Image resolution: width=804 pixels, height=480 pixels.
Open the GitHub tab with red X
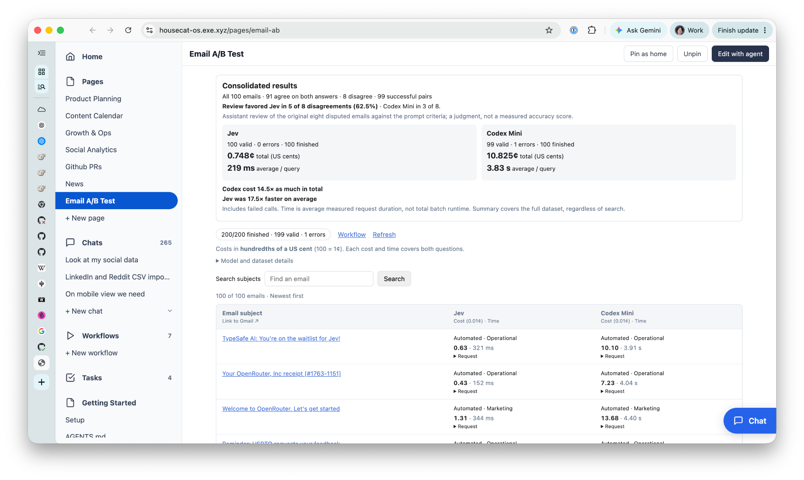(42, 220)
